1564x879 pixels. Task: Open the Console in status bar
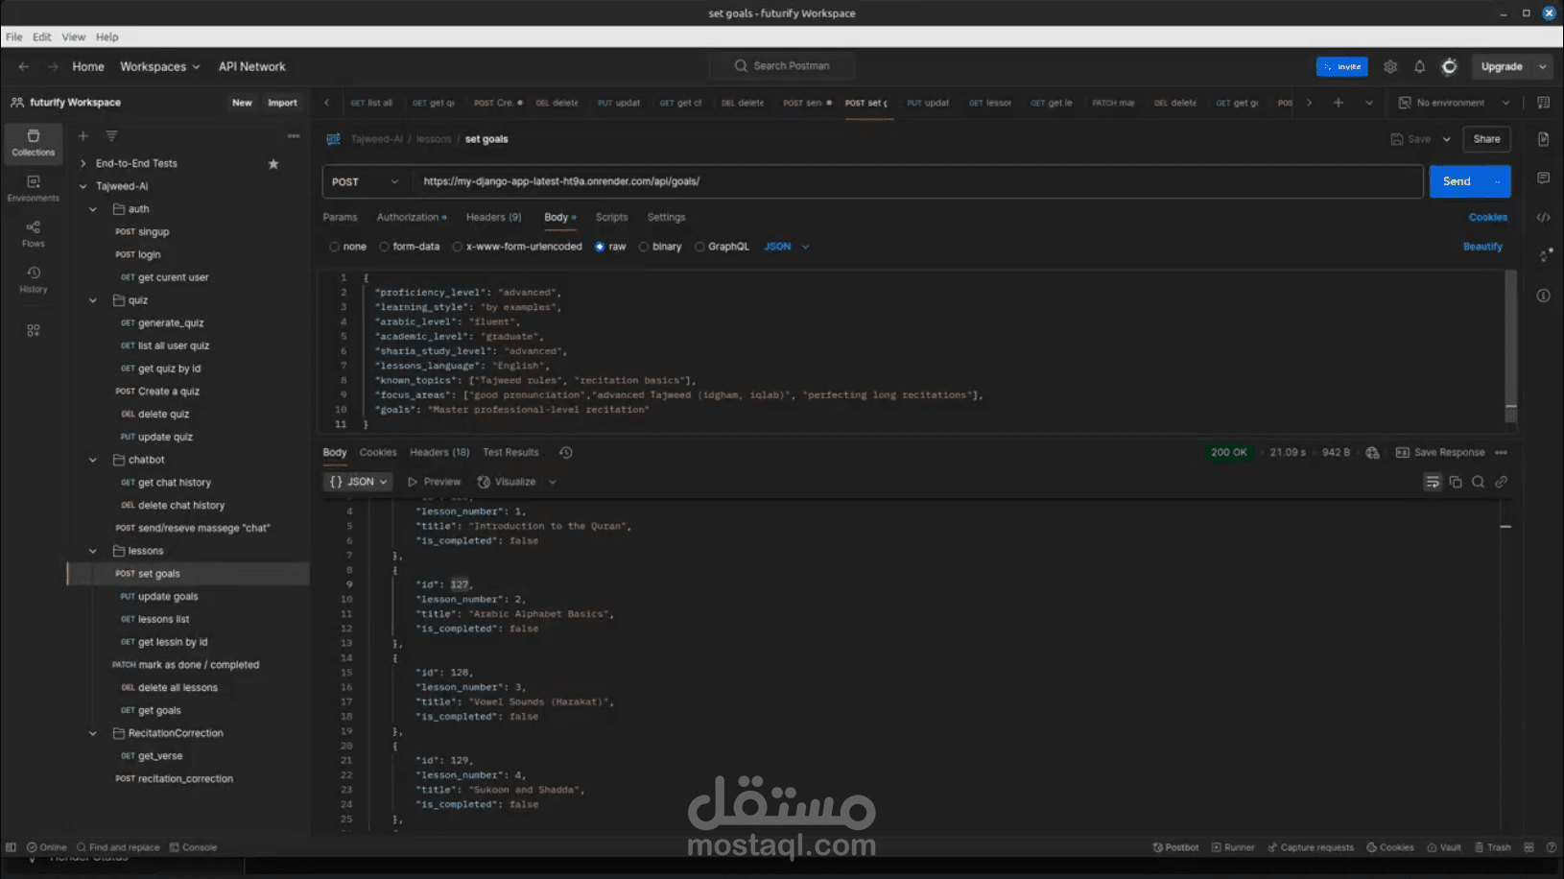[x=194, y=847]
